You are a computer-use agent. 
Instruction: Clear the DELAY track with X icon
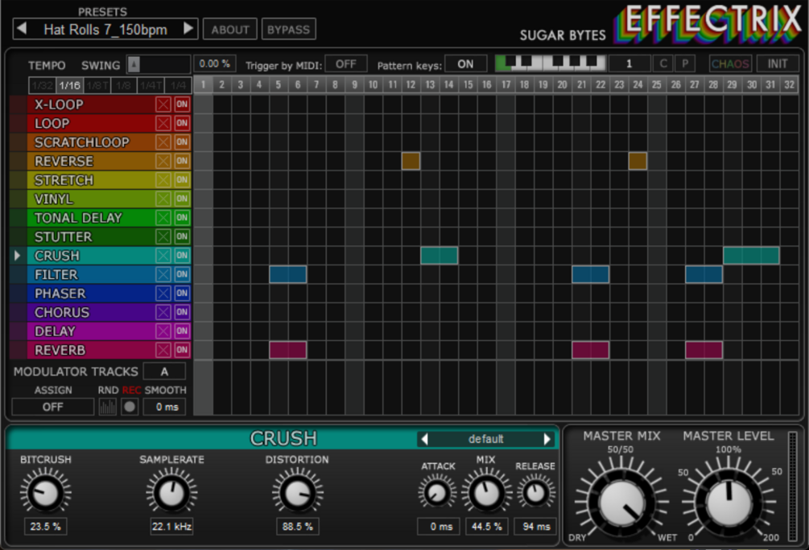point(163,331)
